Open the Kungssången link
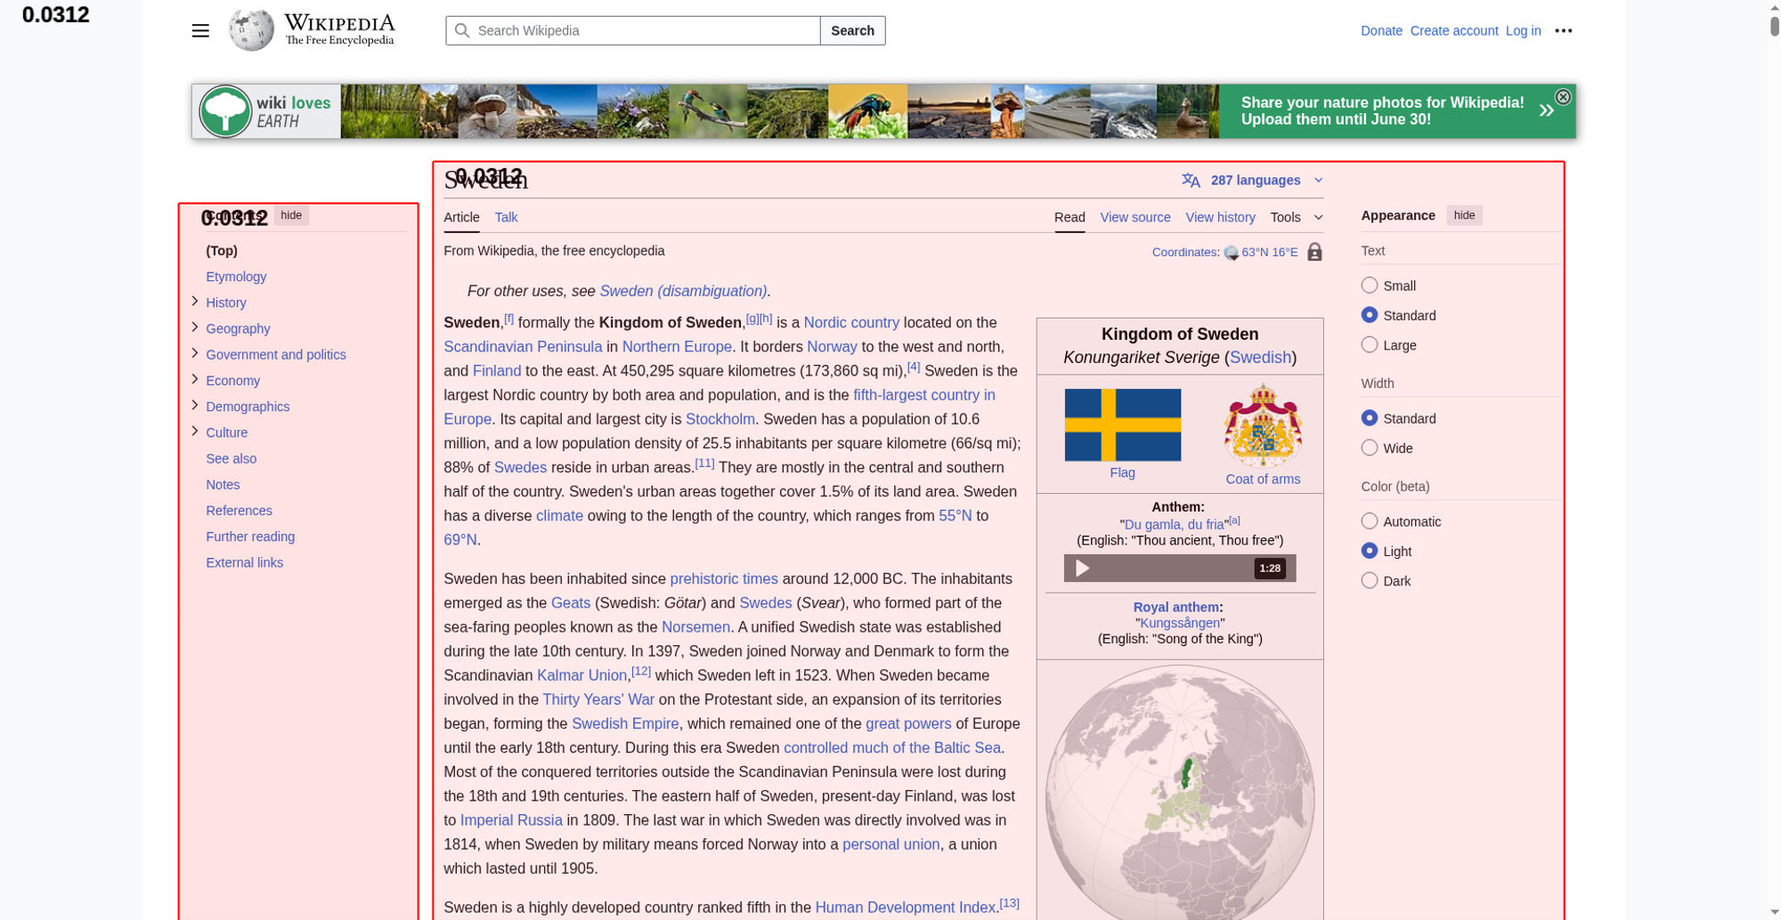Image resolution: width=1781 pixels, height=920 pixels. [1180, 623]
